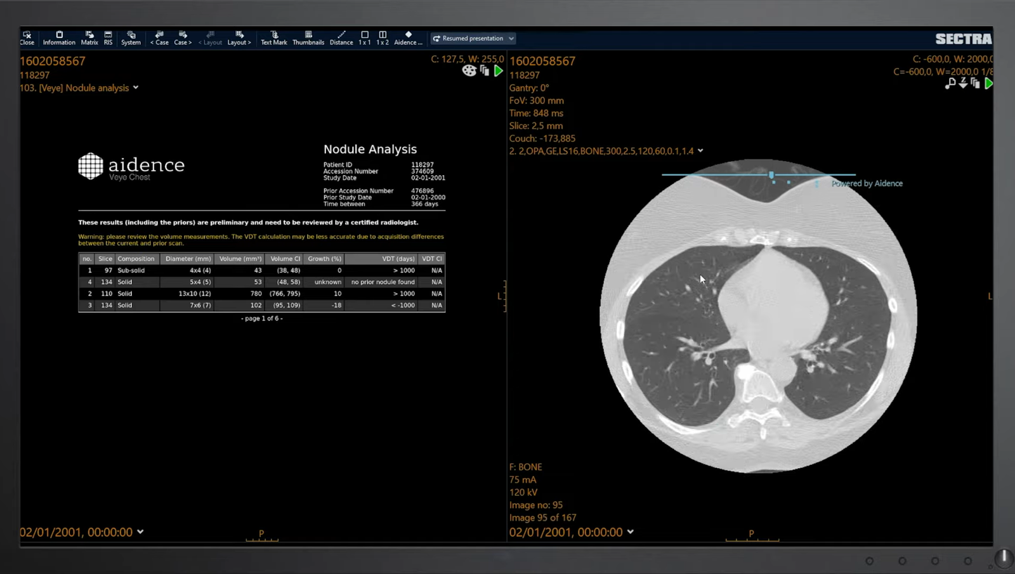Select nodule 2 row in the analysis table
1015x574 pixels.
pyautogui.click(x=261, y=294)
